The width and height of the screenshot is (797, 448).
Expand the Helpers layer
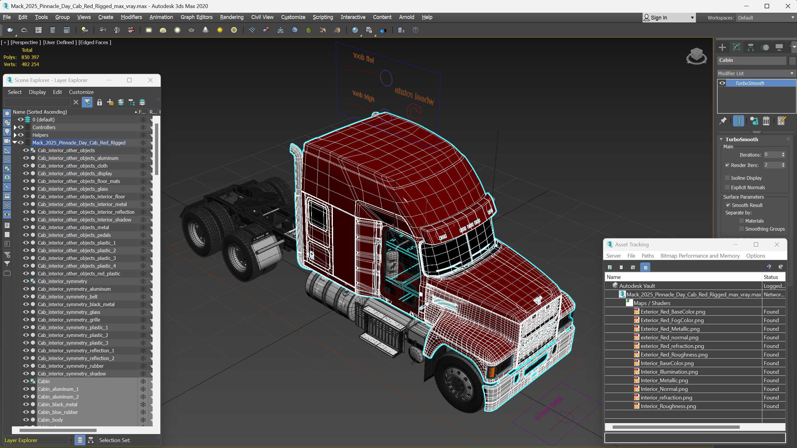click(x=15, y=135)
